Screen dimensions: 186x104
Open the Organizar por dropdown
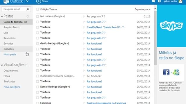point(142,9)
